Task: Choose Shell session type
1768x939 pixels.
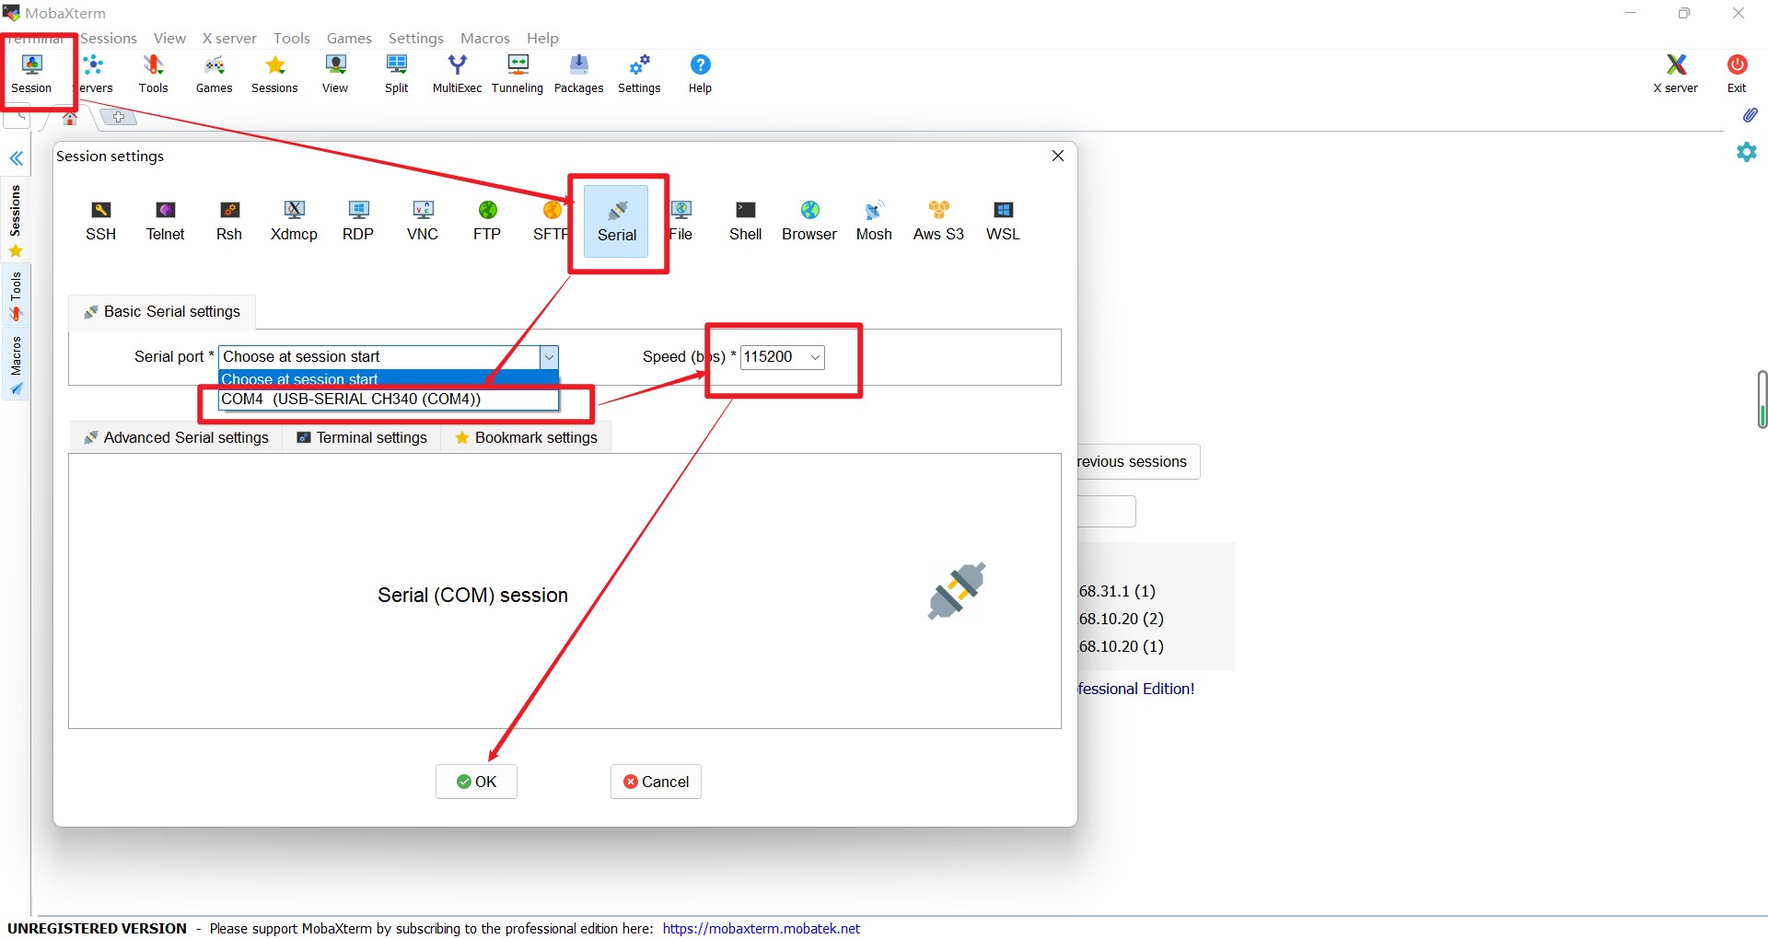Action: (746, 221)
